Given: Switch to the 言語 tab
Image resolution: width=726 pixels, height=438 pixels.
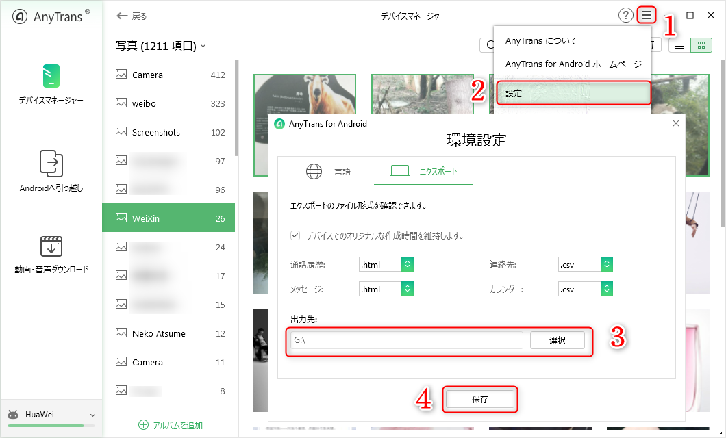Looking at the screenshot, I should 328,171.
